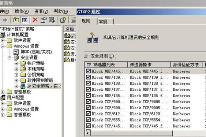Click the 管理模板 folder icon under 计算机配置

[10, 92]
